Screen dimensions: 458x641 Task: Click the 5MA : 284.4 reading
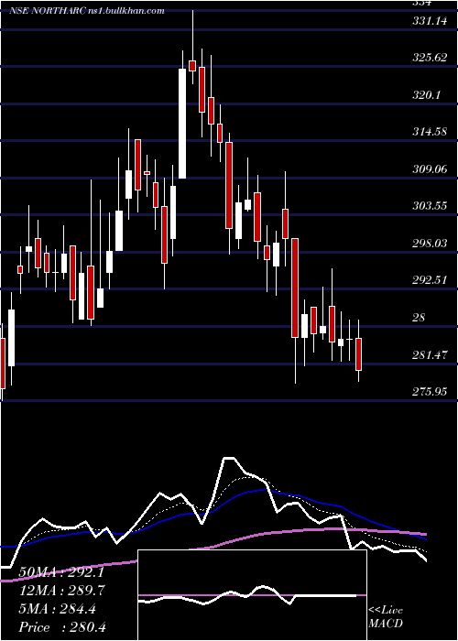57,609
